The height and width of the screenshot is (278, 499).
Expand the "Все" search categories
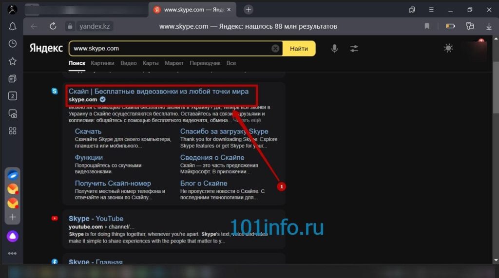pyautogui.click(x=231, y=63)
